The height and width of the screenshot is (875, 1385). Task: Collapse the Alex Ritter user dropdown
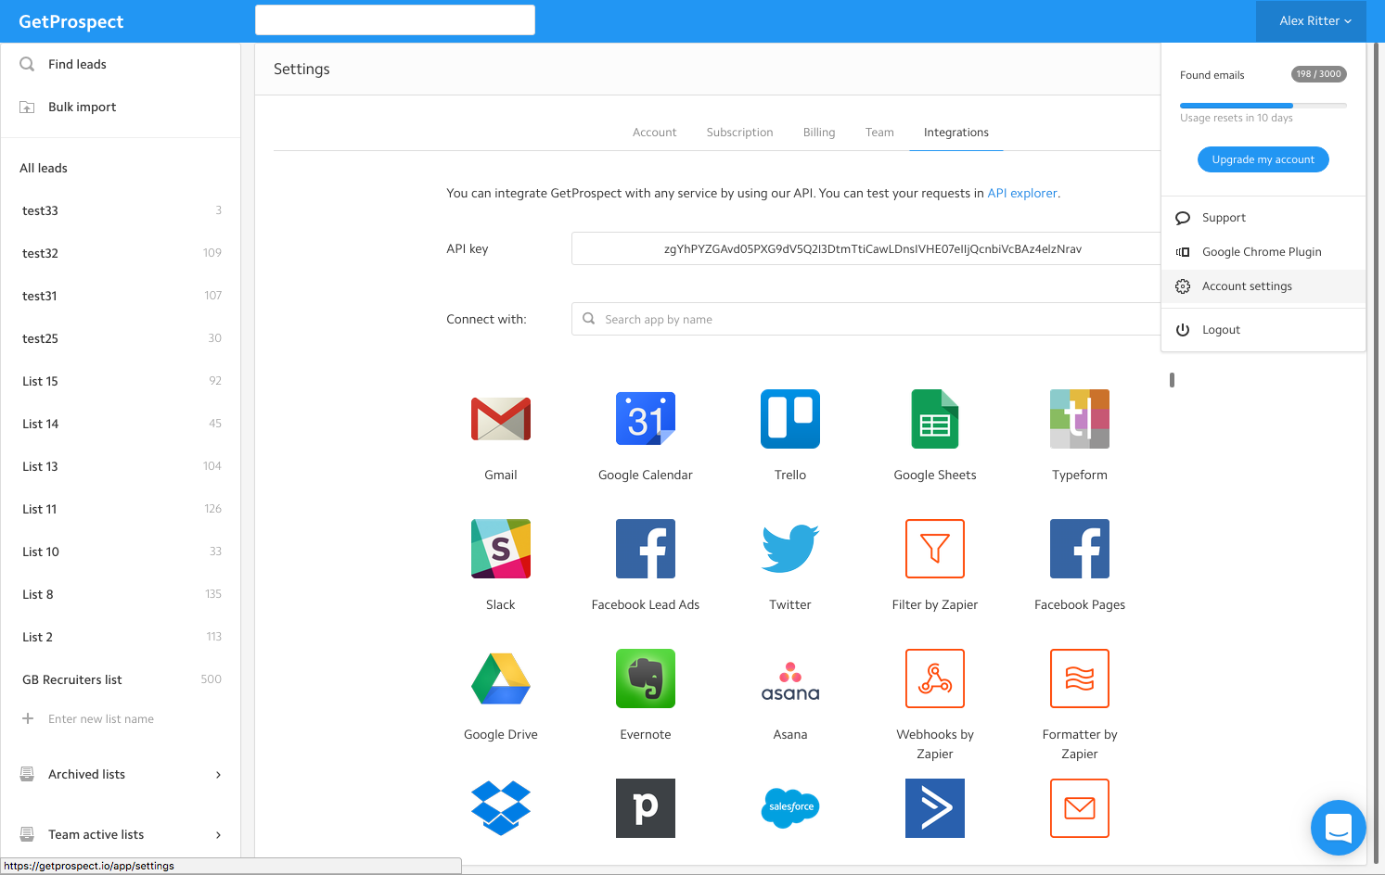coord(1311,20)
